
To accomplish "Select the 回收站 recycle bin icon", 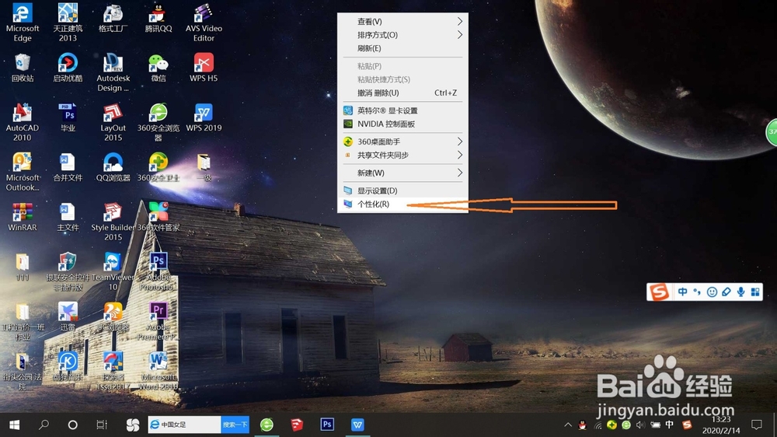I will pos(23,68).
